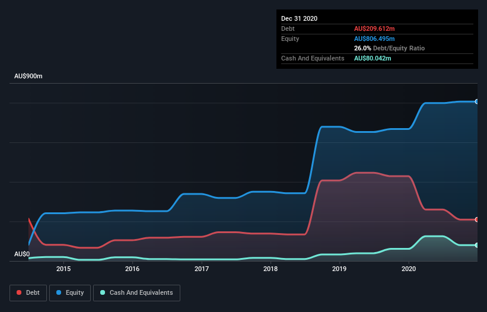The height and width of the screenshot is (312, 487).
Task: Click the AU$900m y-axis label
Action: (x=28, y=76)
